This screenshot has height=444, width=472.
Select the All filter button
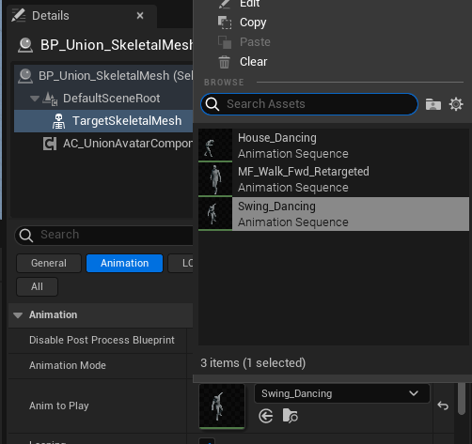[x=37, y=286]
